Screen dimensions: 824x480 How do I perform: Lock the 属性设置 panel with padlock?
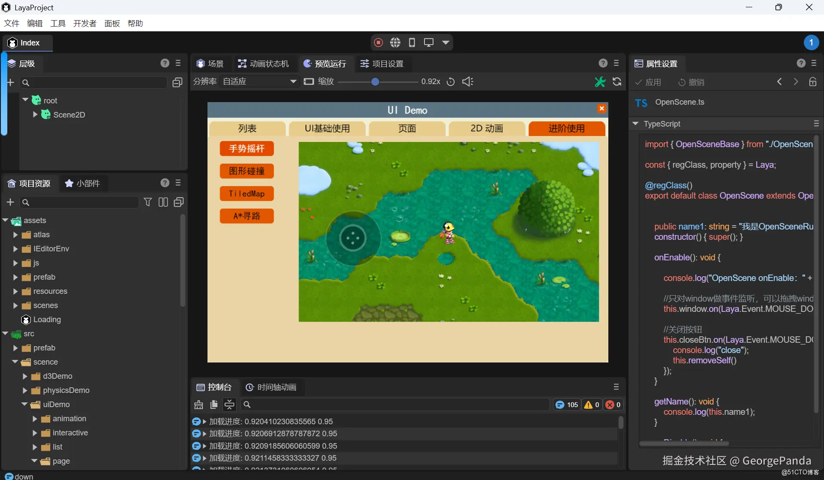point(812,82)
